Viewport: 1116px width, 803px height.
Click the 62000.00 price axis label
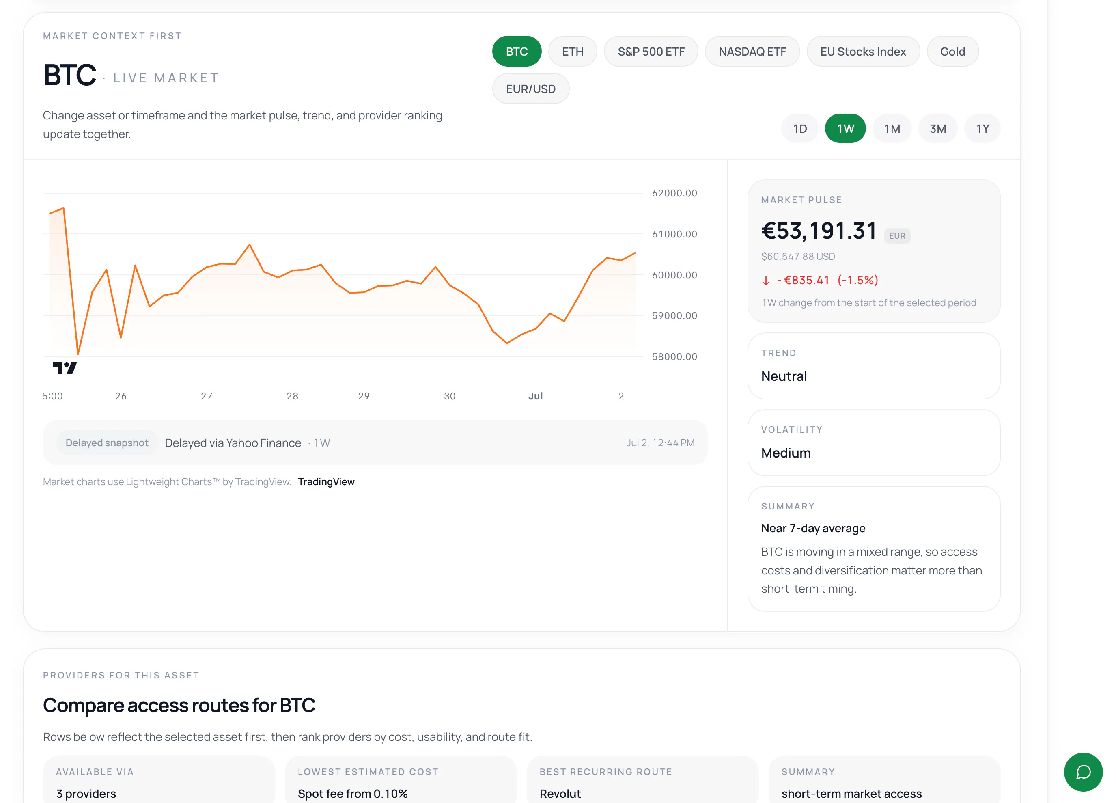click(674, 193)
